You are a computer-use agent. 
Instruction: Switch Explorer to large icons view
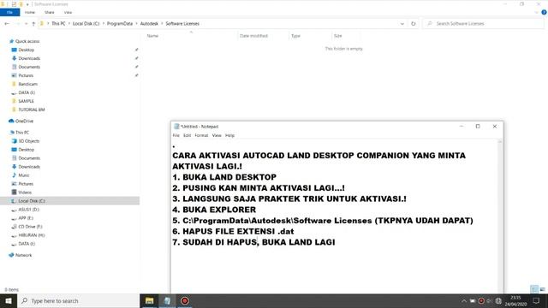[x=542, y=289]
